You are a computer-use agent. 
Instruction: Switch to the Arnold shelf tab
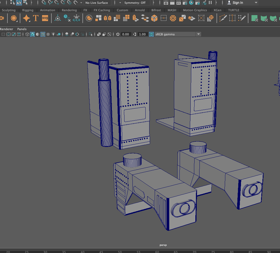coord(140,10)
